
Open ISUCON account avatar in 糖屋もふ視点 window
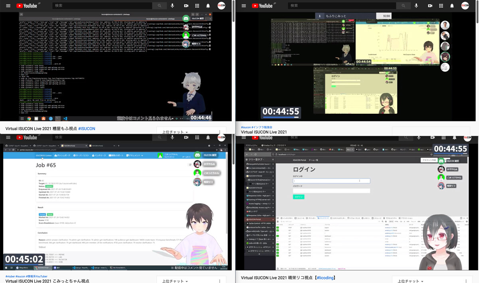[x=221, y=6]
